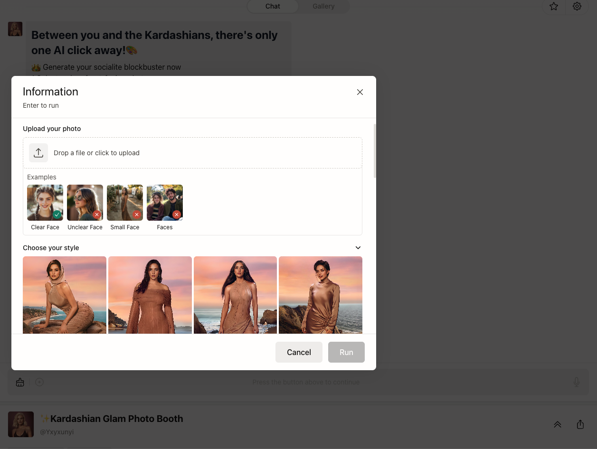Image resolution: width=597 pixels, height=449 pixels.
Task: Click the red X badge on Unclear Face
Action: pos(97,215)
